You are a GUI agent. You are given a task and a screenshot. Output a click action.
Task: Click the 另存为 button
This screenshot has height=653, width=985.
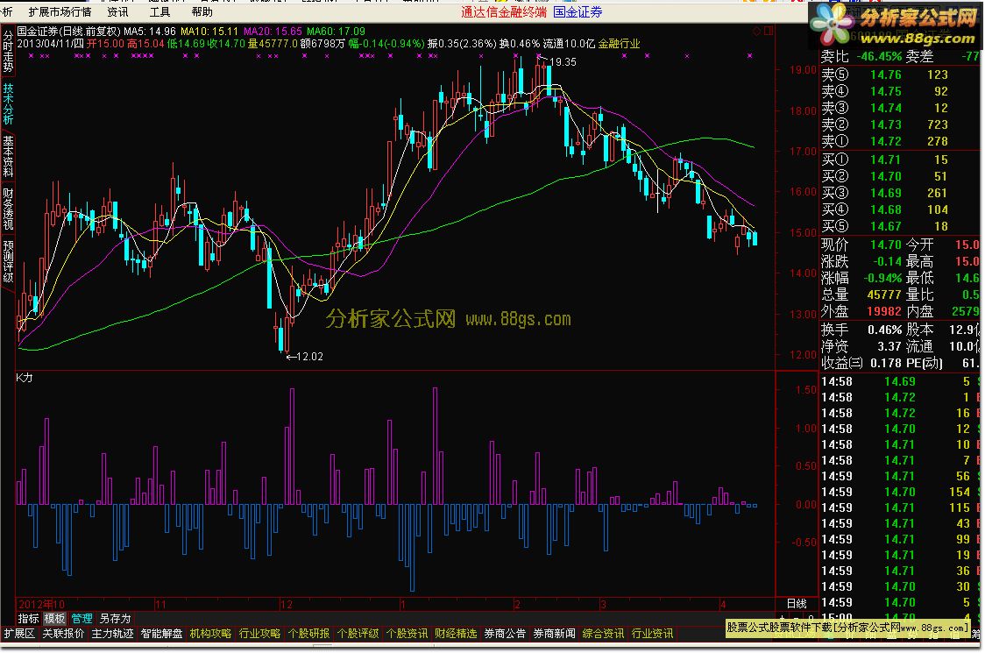(115, 619)
